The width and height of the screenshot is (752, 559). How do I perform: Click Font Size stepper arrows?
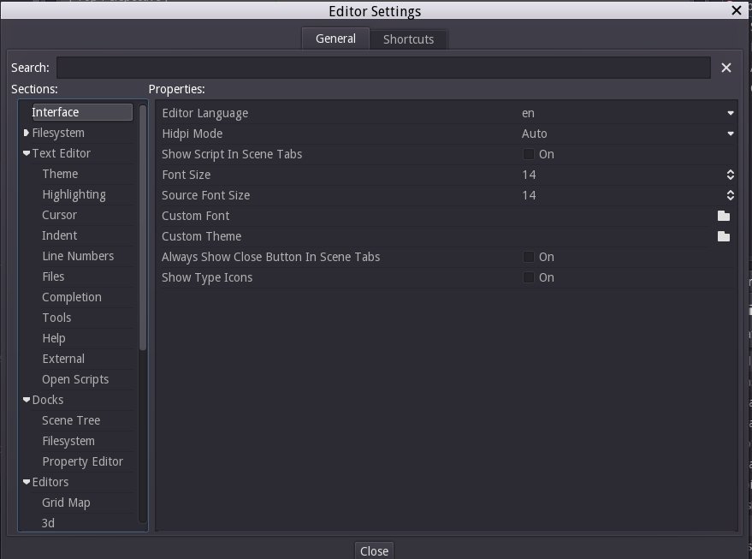(x=730, y=175)
